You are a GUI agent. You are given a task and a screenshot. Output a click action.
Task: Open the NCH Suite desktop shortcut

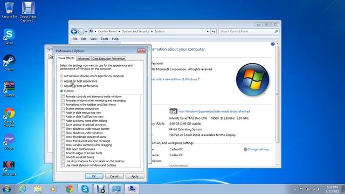pos(9,168)
